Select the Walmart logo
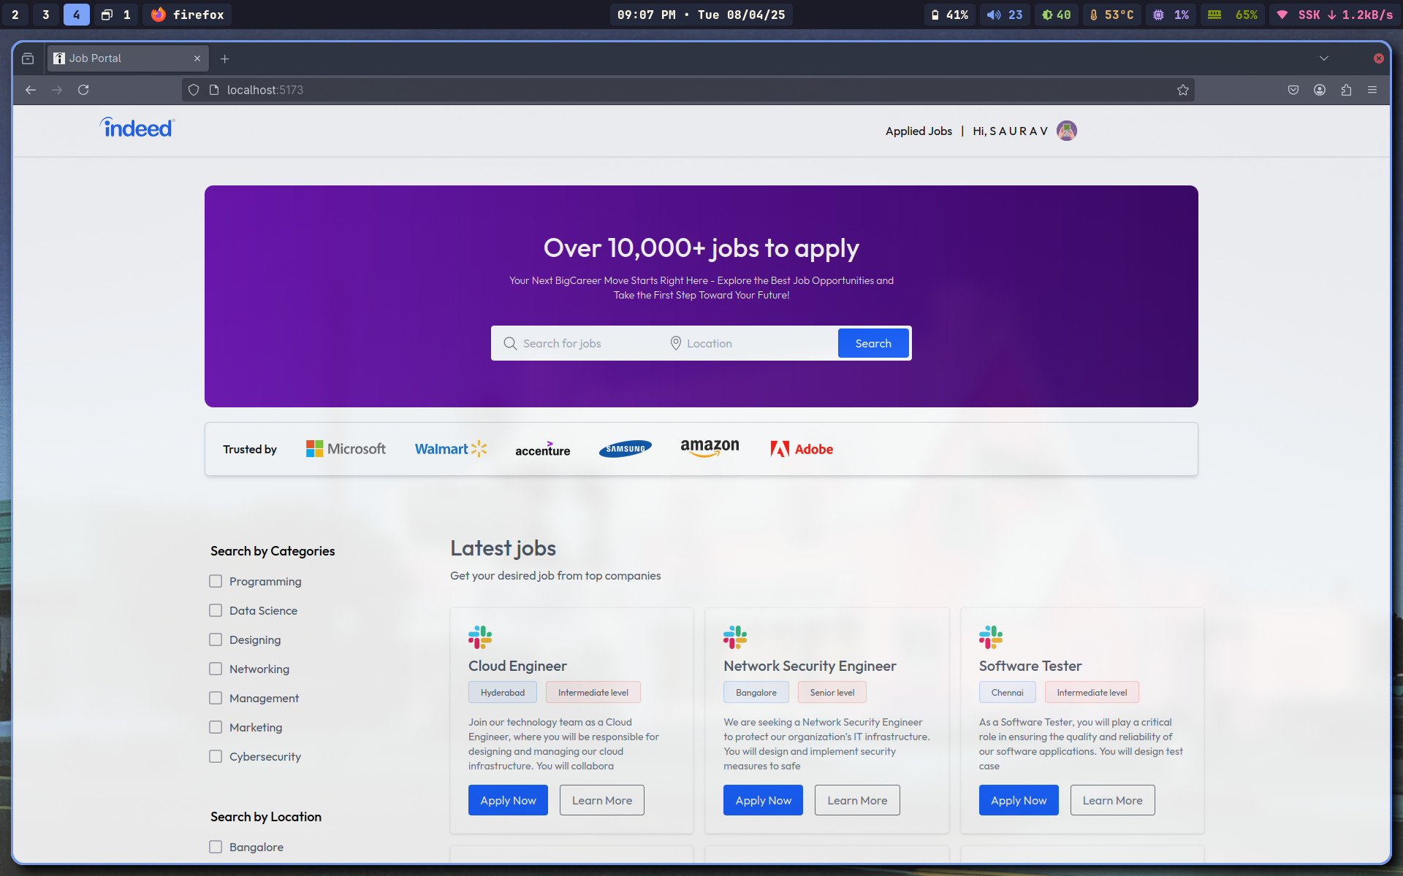1403x876 pixels. (x=450, y=448)
